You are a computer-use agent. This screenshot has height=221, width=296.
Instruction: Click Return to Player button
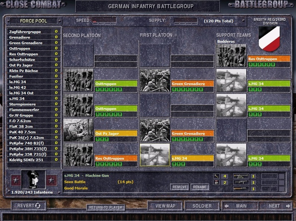[x=106, y=207]
